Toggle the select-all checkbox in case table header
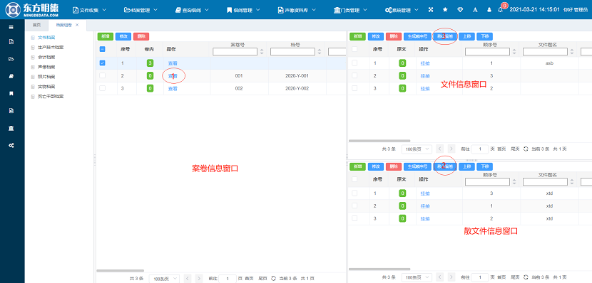The height and width of the screenshot is (283, 592). (102, 49)
